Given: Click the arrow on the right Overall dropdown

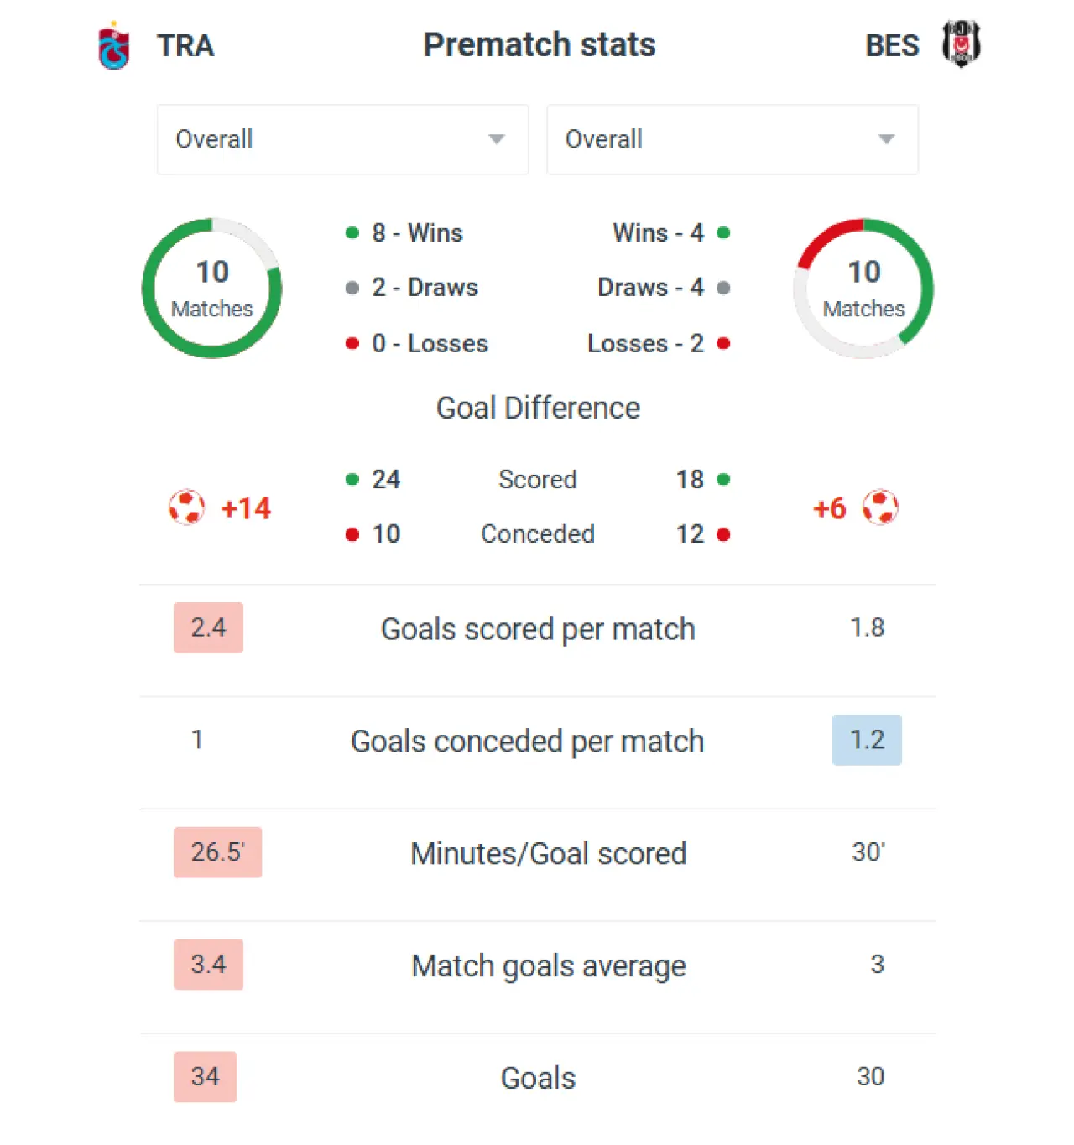Looking at the screenshot, I should click(x=886, y=139).
